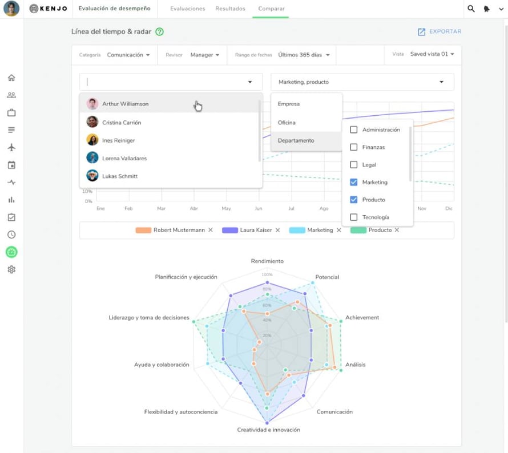
Task: Check the Administración checkbox
Action: coord(354,130)
